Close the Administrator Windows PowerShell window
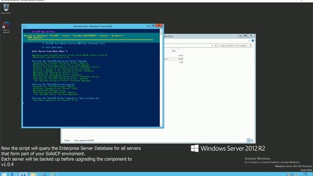313x176 pixels. point(159,26)
